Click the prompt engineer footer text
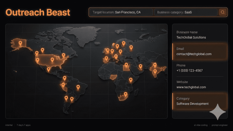233x131 pixels. [220, 125]
